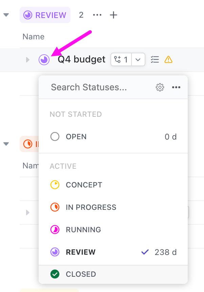Viewport: 204px width, 292px height.
Task: Click the Q4 budget review status icon
Action: (44, 60)
